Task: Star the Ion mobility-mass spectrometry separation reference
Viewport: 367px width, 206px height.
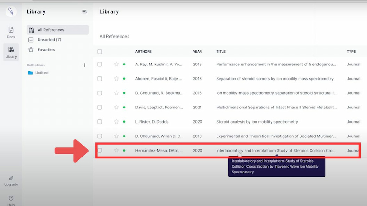Action: (117, 93)
